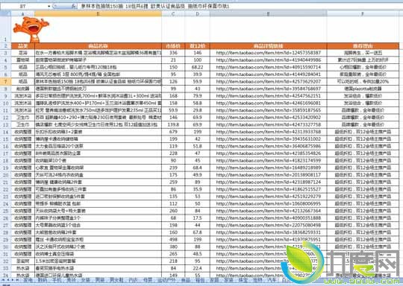403x286 pixels.
Task: Select double-12 price cell 22.4
Action: pyautogui.click(x=197, y=268)
